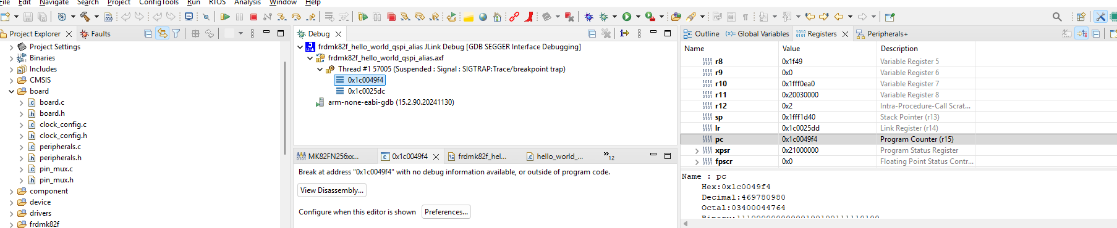
Task: Click the Build hammer icon
Action: tap(85, 17)
